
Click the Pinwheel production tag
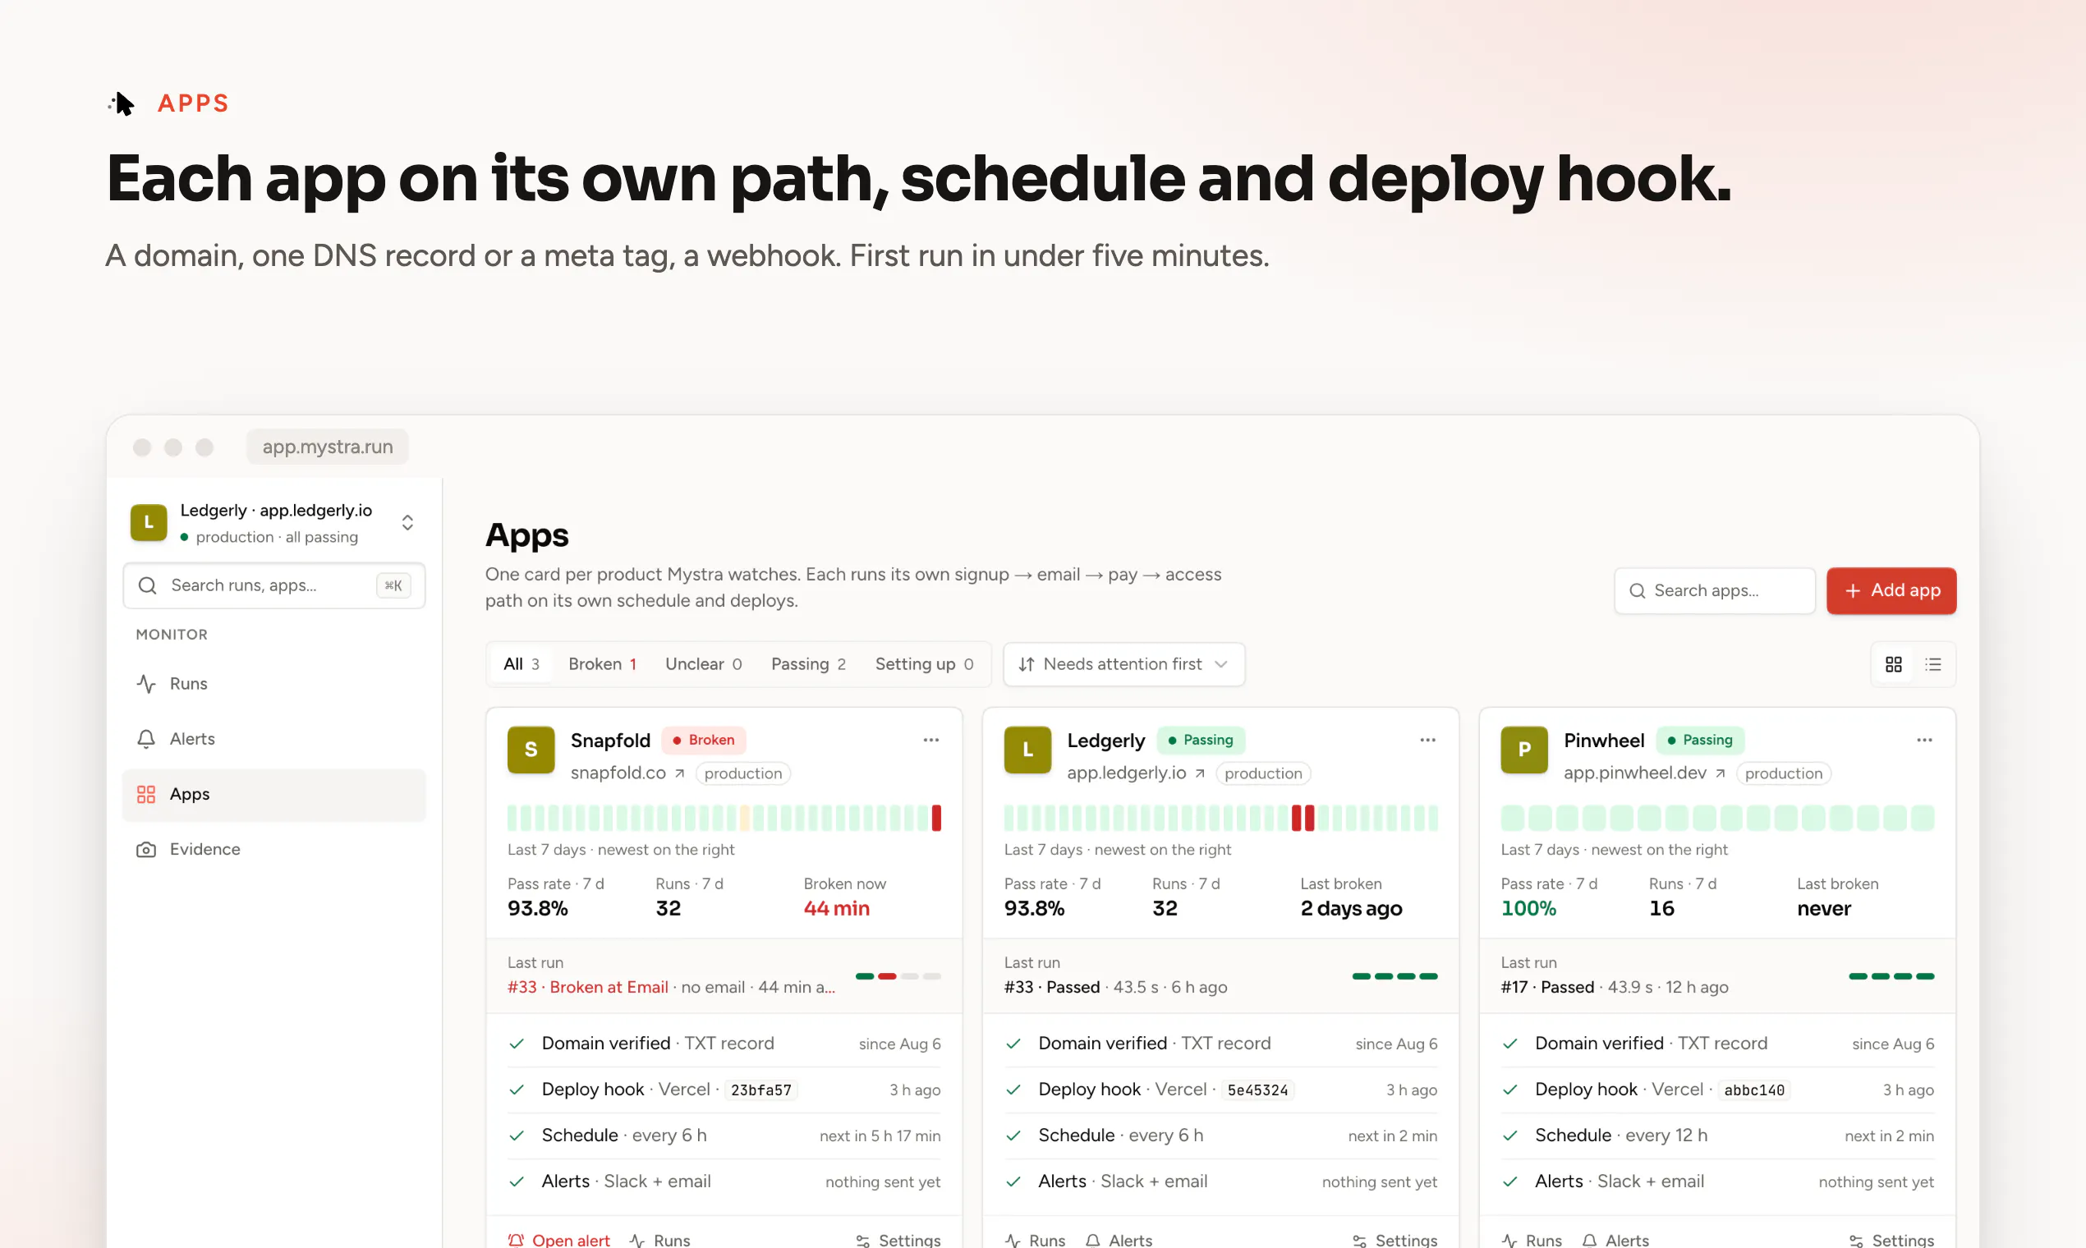click(1783, 773)
